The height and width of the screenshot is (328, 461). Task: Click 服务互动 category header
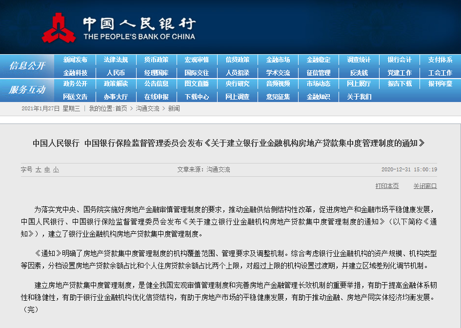tap(27, 90)
